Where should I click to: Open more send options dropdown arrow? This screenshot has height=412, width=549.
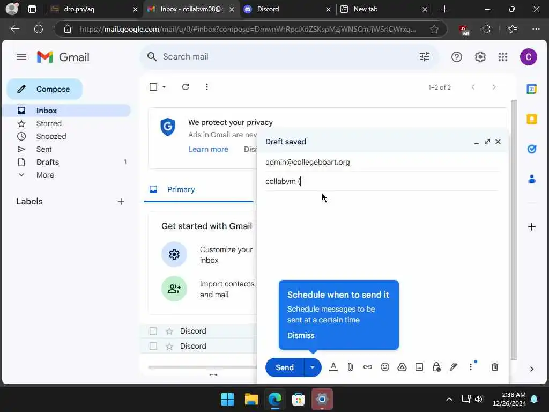pyautogui.click(x=313, y=367)
